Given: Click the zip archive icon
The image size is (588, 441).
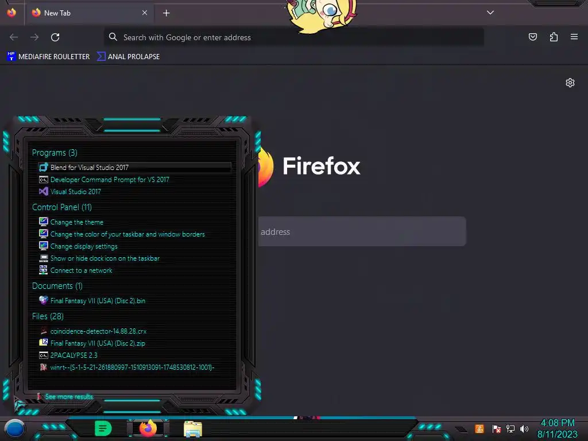Looking at the screenshot, I should [x=44, y=343].
